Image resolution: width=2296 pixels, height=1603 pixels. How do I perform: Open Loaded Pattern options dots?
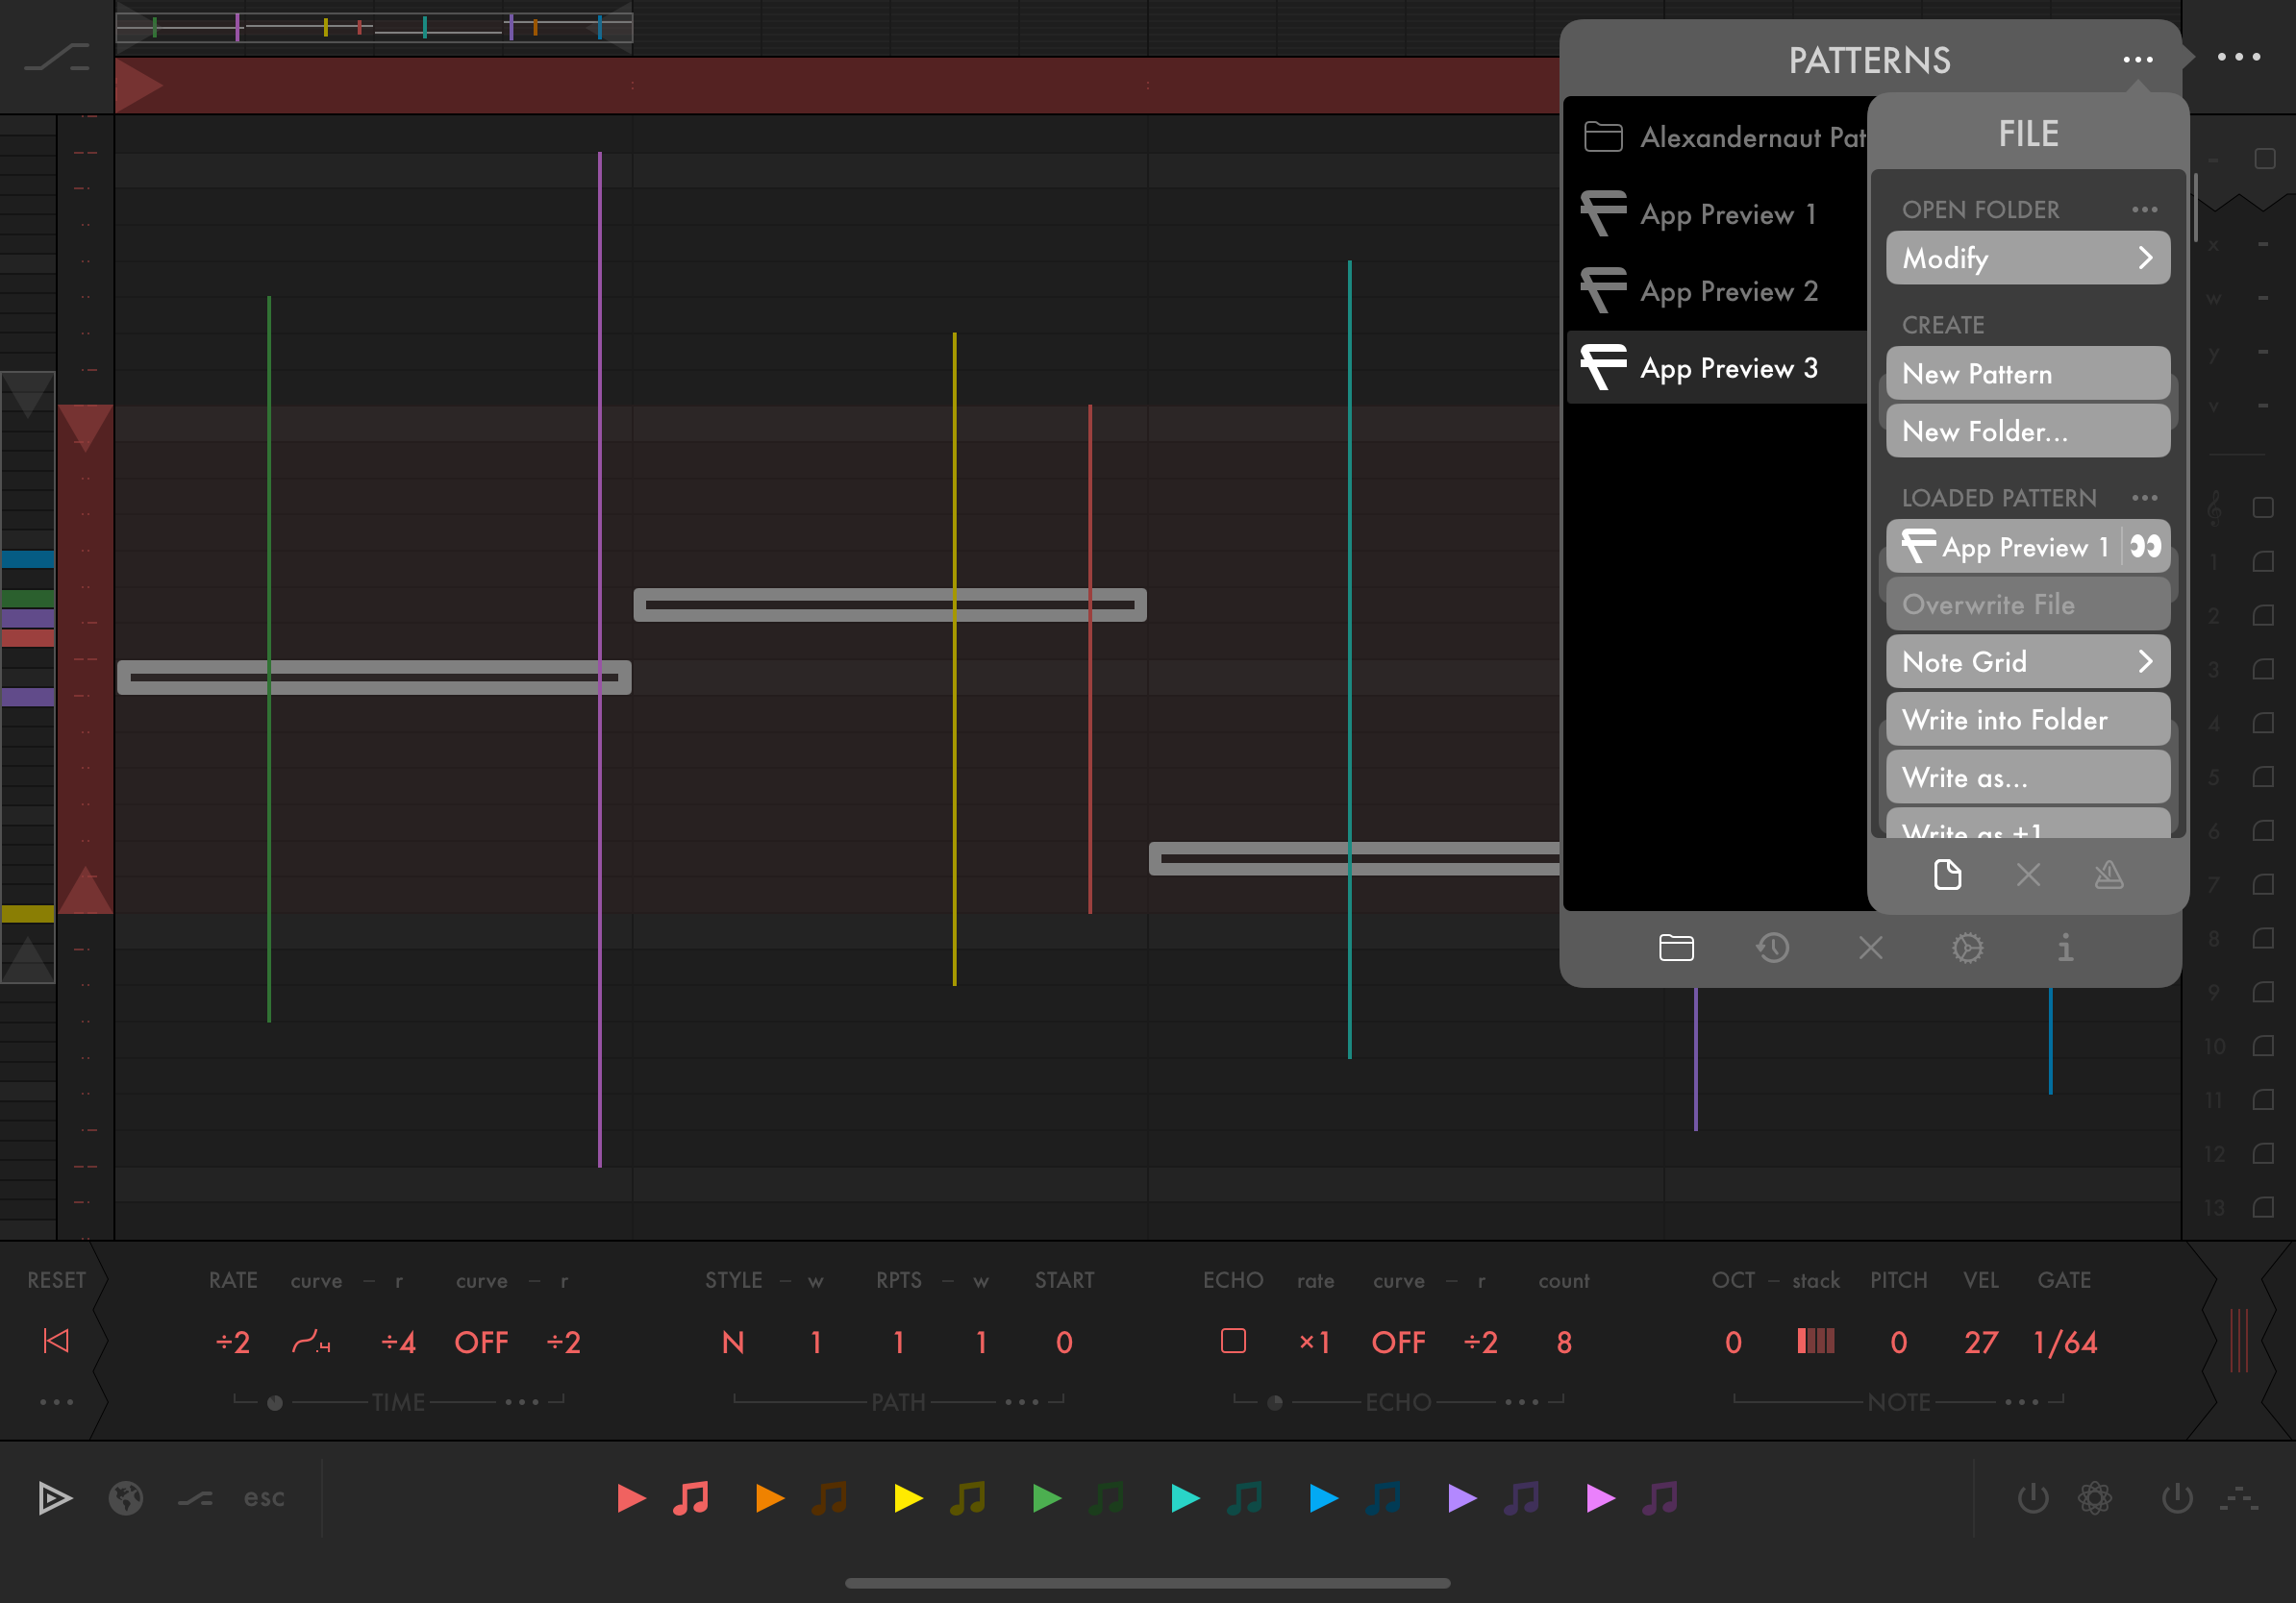[2144, 498]
